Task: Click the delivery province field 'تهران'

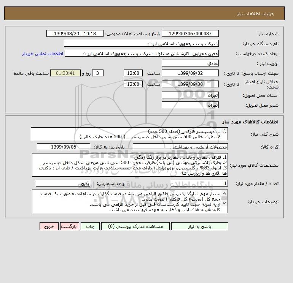Action: [x=190, y=95]
